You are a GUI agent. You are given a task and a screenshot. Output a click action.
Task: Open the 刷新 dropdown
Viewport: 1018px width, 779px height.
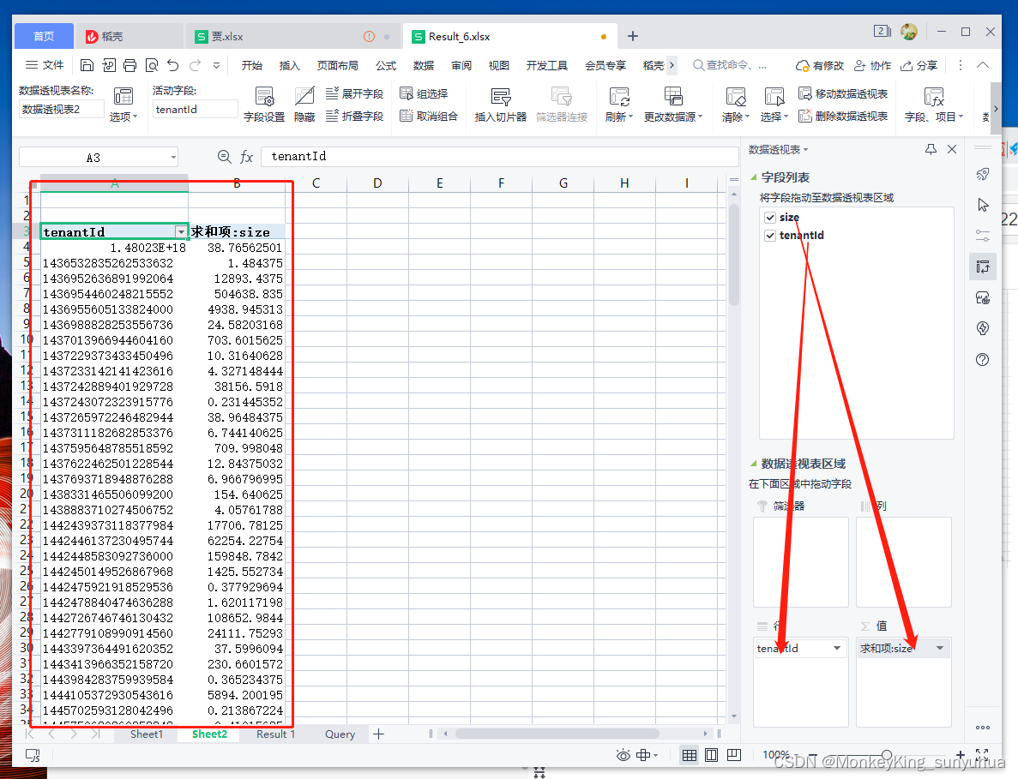[x=618, y=117]
